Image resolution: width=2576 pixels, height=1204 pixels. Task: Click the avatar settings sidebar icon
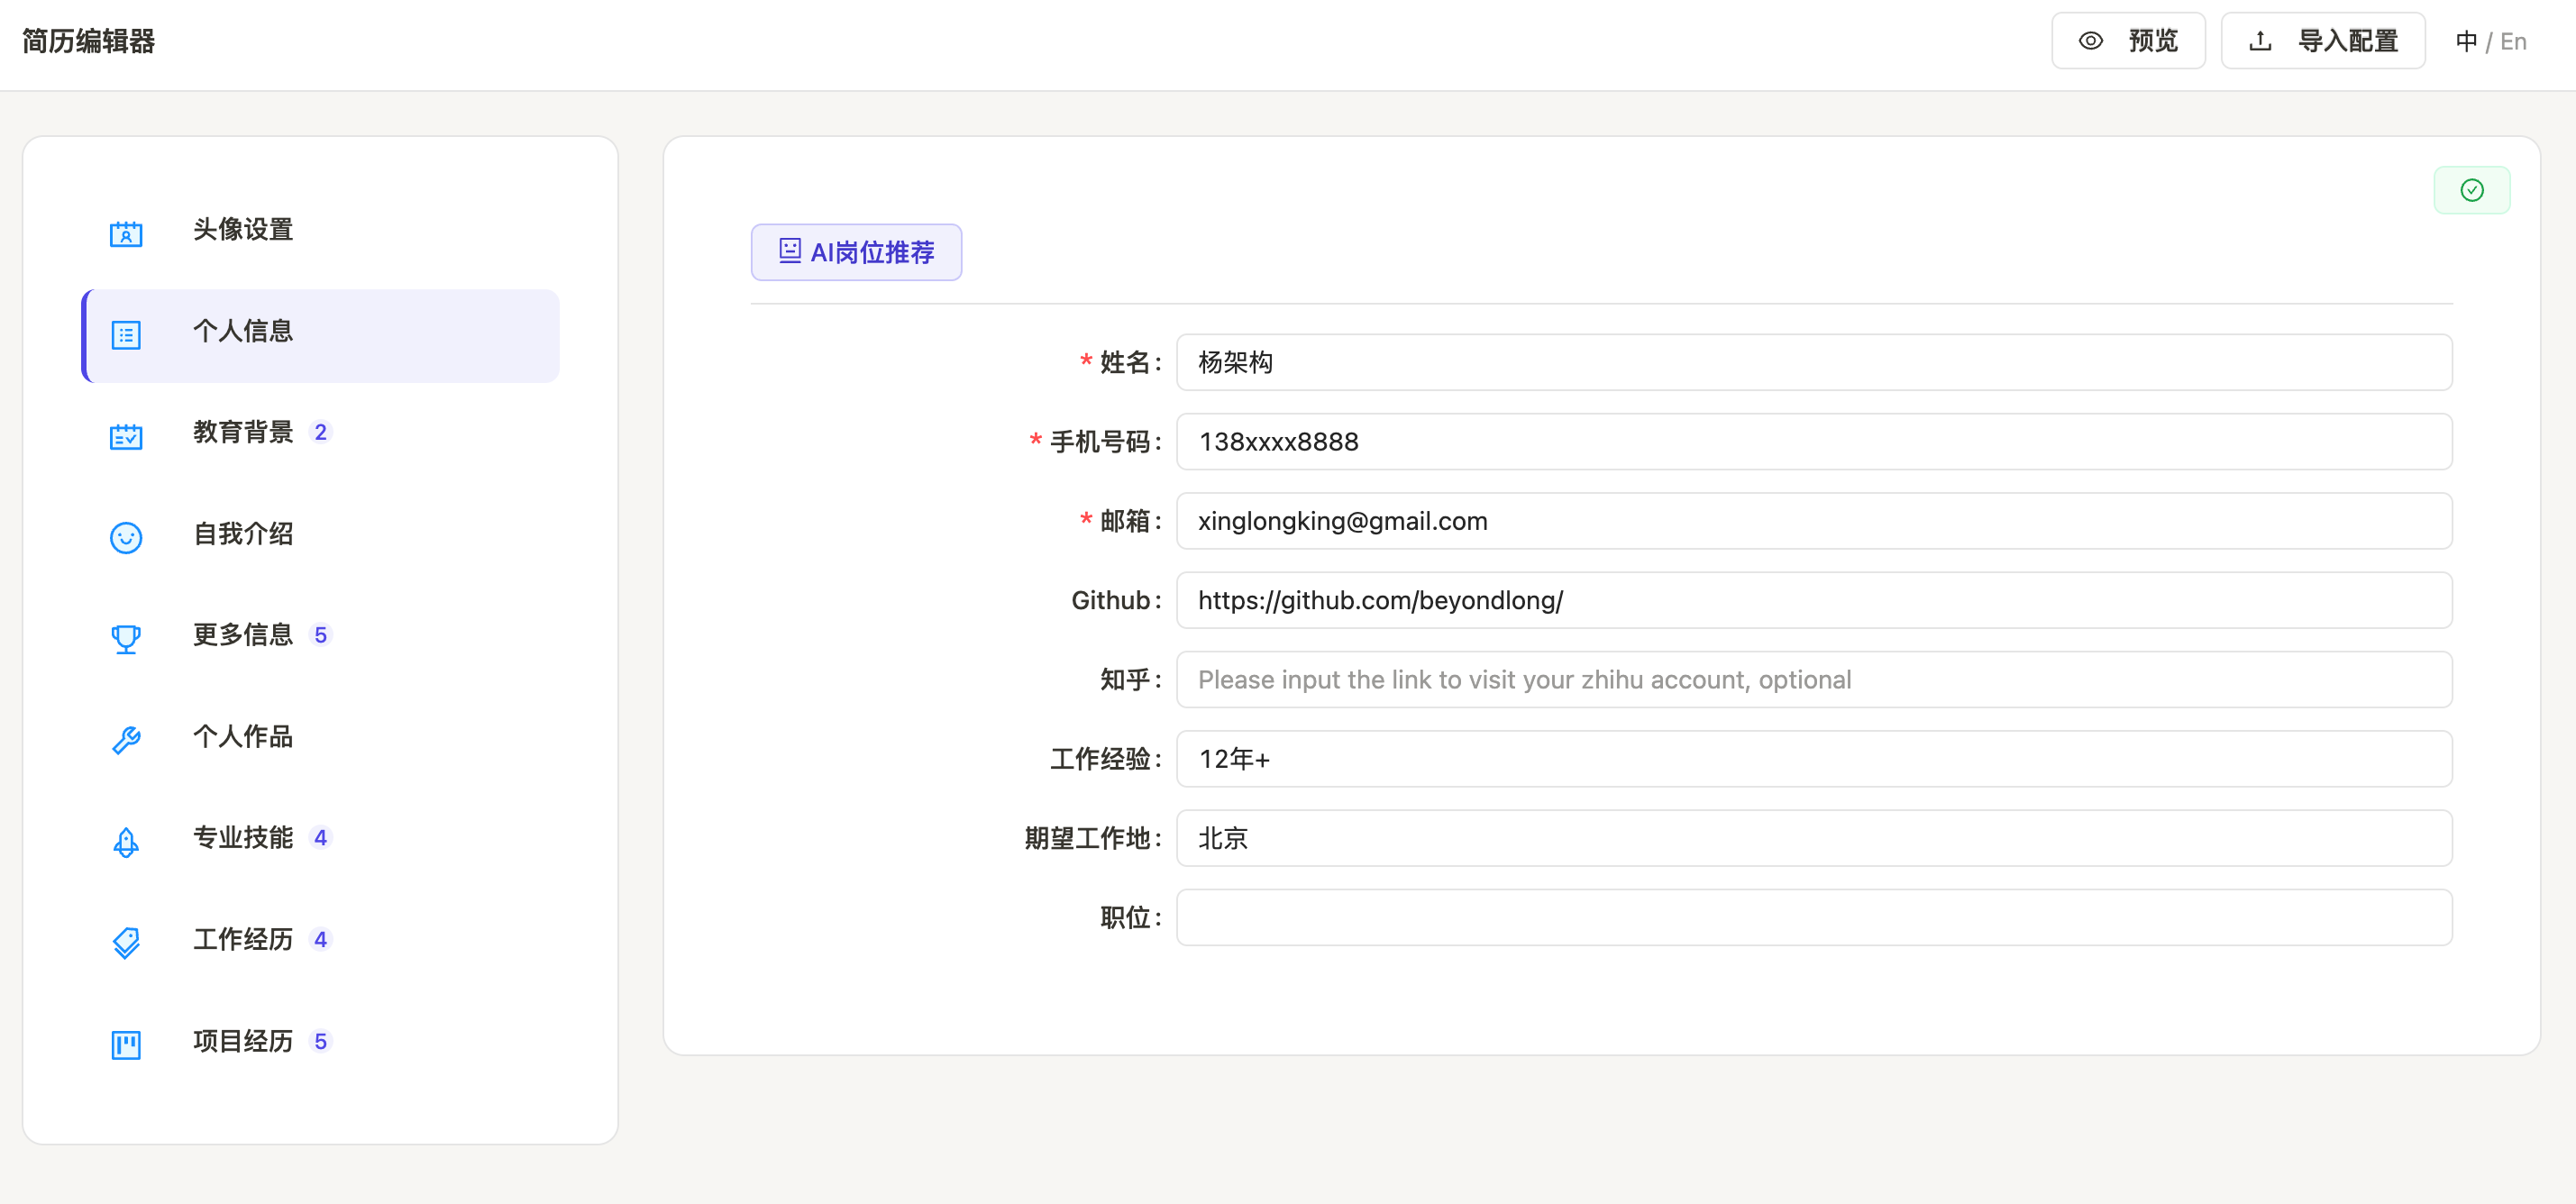(126, 233)
